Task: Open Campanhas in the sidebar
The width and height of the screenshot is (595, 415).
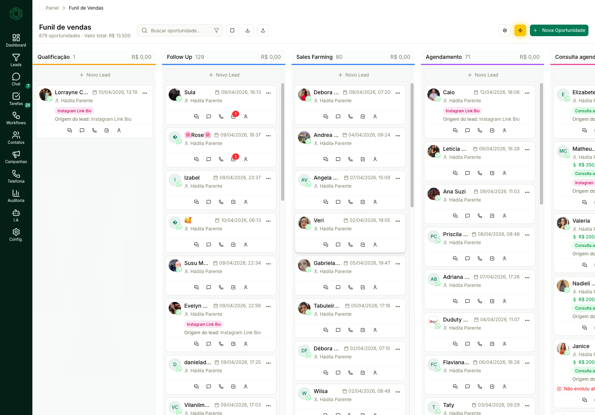Action: [x=16, y=157]
